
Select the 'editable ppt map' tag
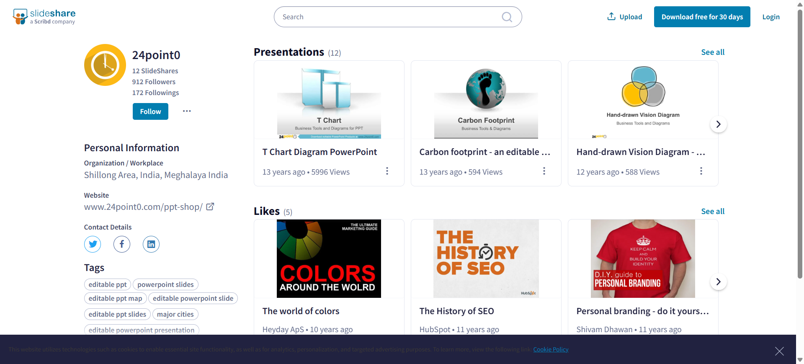click(115, 298)
